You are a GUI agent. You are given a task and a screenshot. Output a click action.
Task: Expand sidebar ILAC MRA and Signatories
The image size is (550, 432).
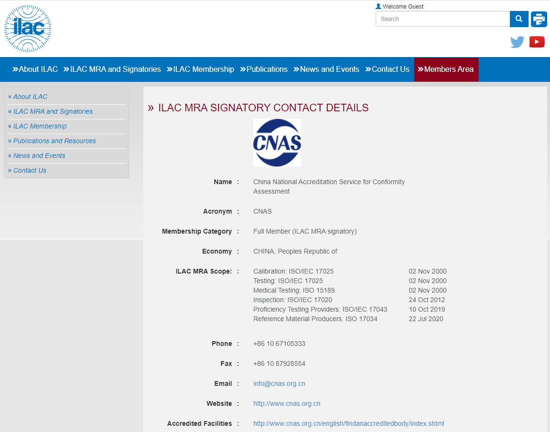(x=53, y=111)
